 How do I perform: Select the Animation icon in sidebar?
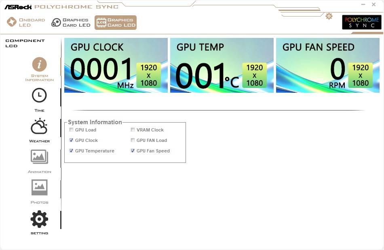(39, 156)
